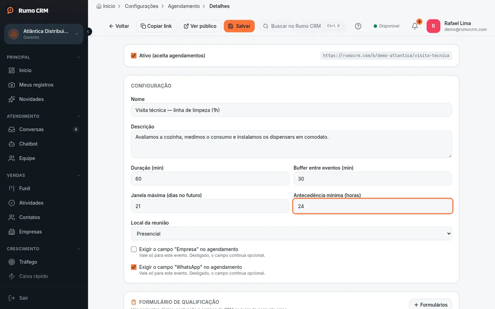
Task: Collapse the sidebar with the arrow handle
Action: tap(89, 32)
